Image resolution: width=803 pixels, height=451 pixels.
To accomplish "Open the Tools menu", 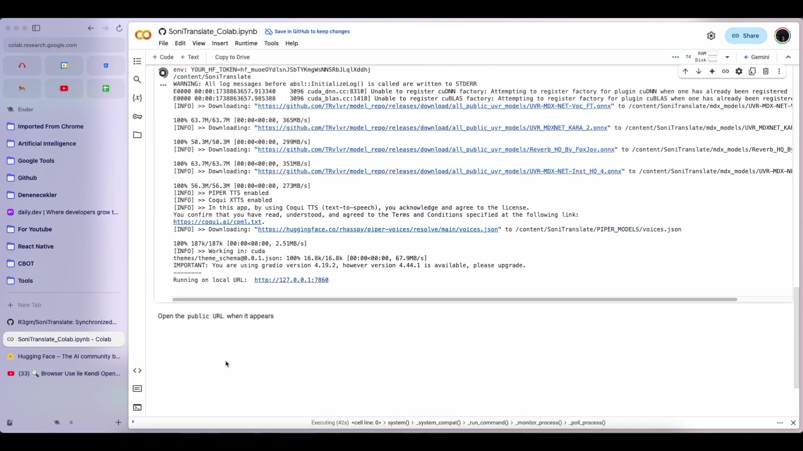I will (x=271, y=43).
